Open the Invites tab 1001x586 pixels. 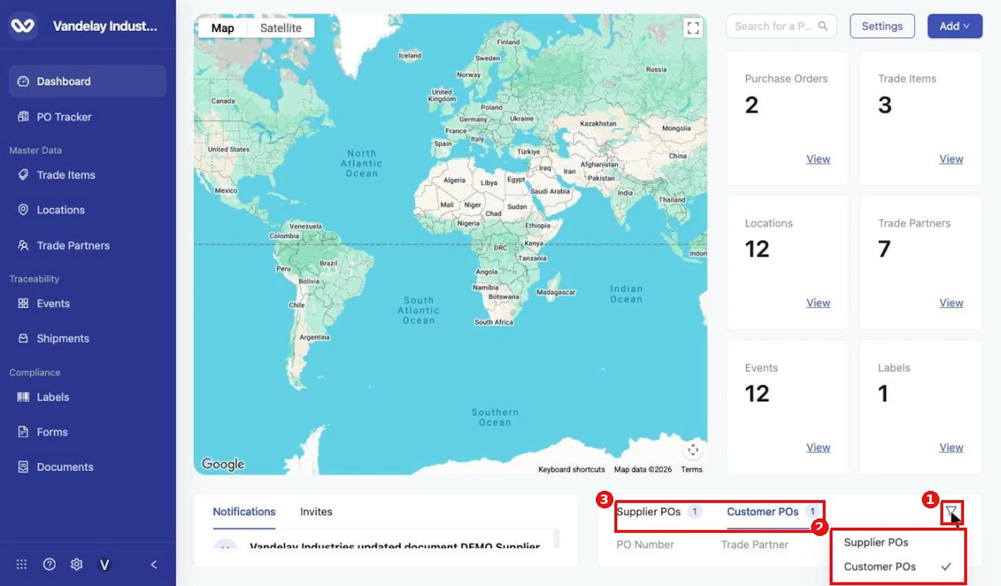316,512
